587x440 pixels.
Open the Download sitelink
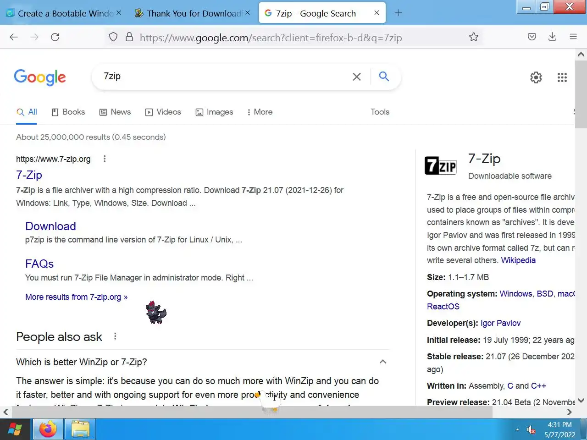pos(50,226)
